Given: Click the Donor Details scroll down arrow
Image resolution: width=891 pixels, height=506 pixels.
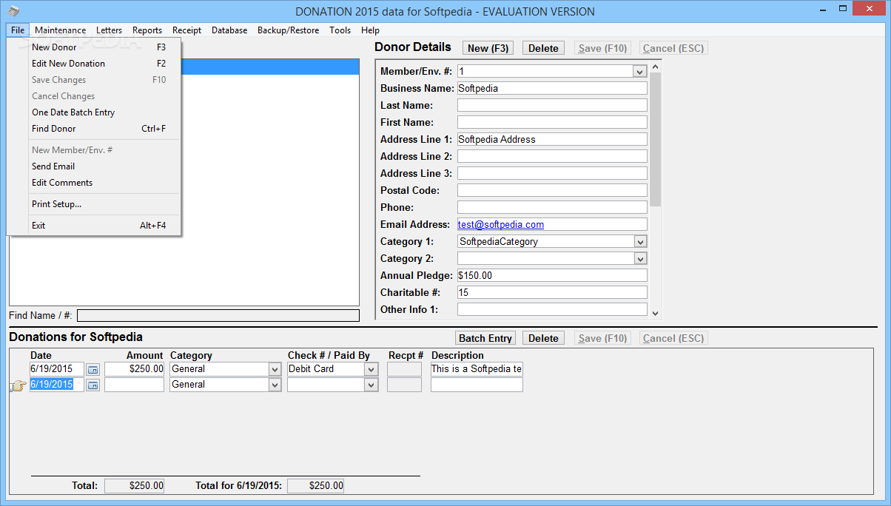Looking at the screenshot, I should pyautogui.click(x=656, y=313).
